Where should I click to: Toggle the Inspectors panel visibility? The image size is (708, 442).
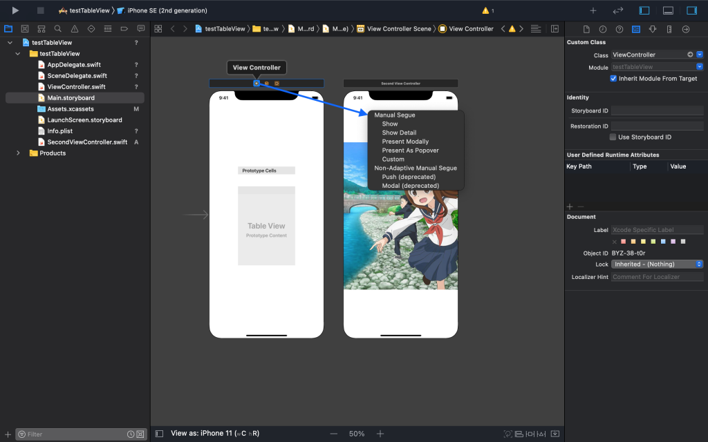pos(691,10)
